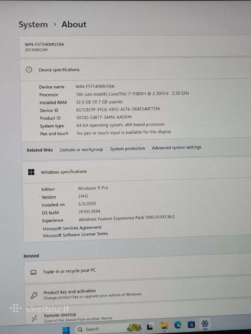Open the Windows Start menu
This screenshot has height=334, width=251.
(x=66, y=330)
